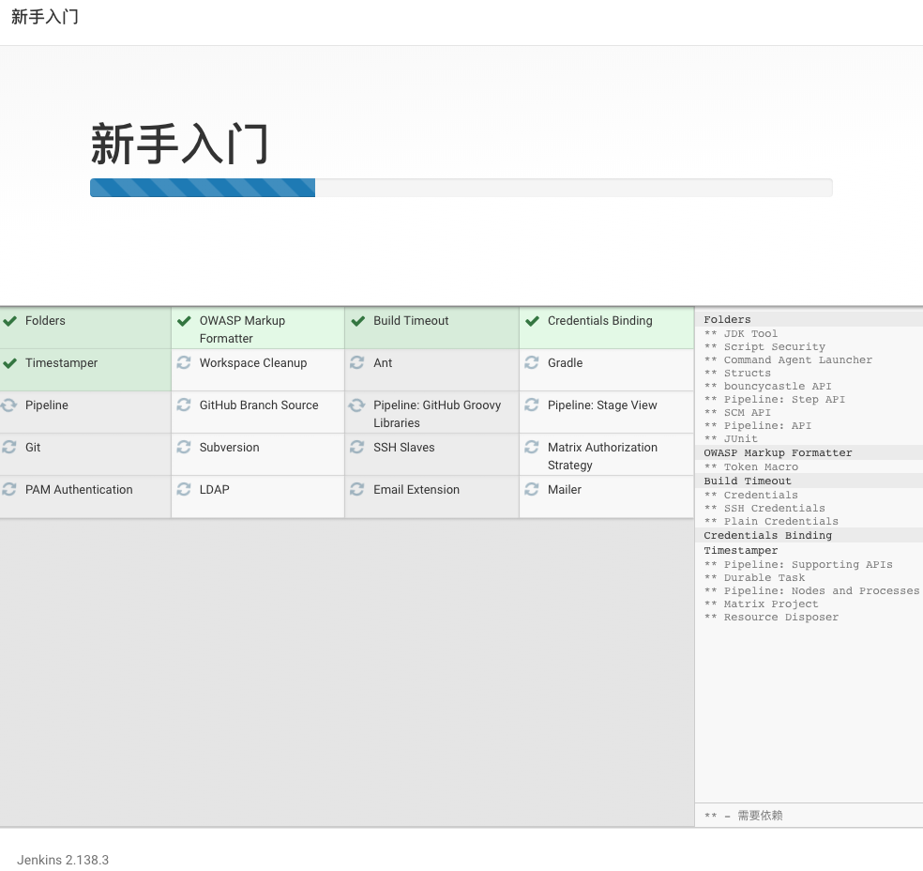The width and height of the screenshot is (923, 871).
Task: Click the Pipeline: Stage View label
Action: [602, 405]
